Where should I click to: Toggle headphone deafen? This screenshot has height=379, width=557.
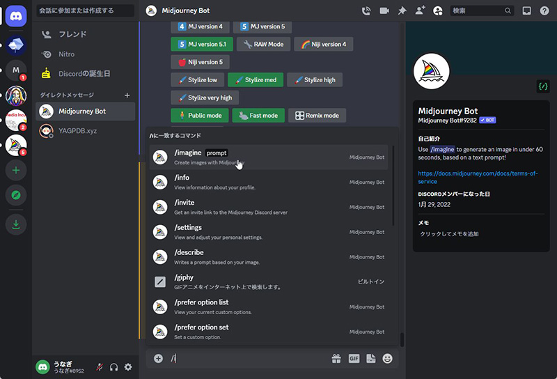click(114, 367)
